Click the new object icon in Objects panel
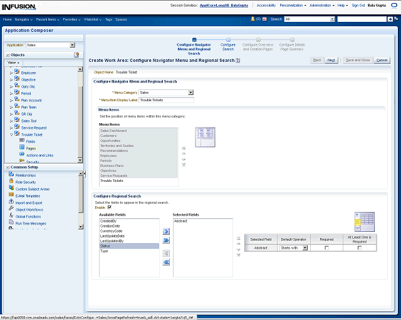 pyautogui.click(x=76, y=55)
